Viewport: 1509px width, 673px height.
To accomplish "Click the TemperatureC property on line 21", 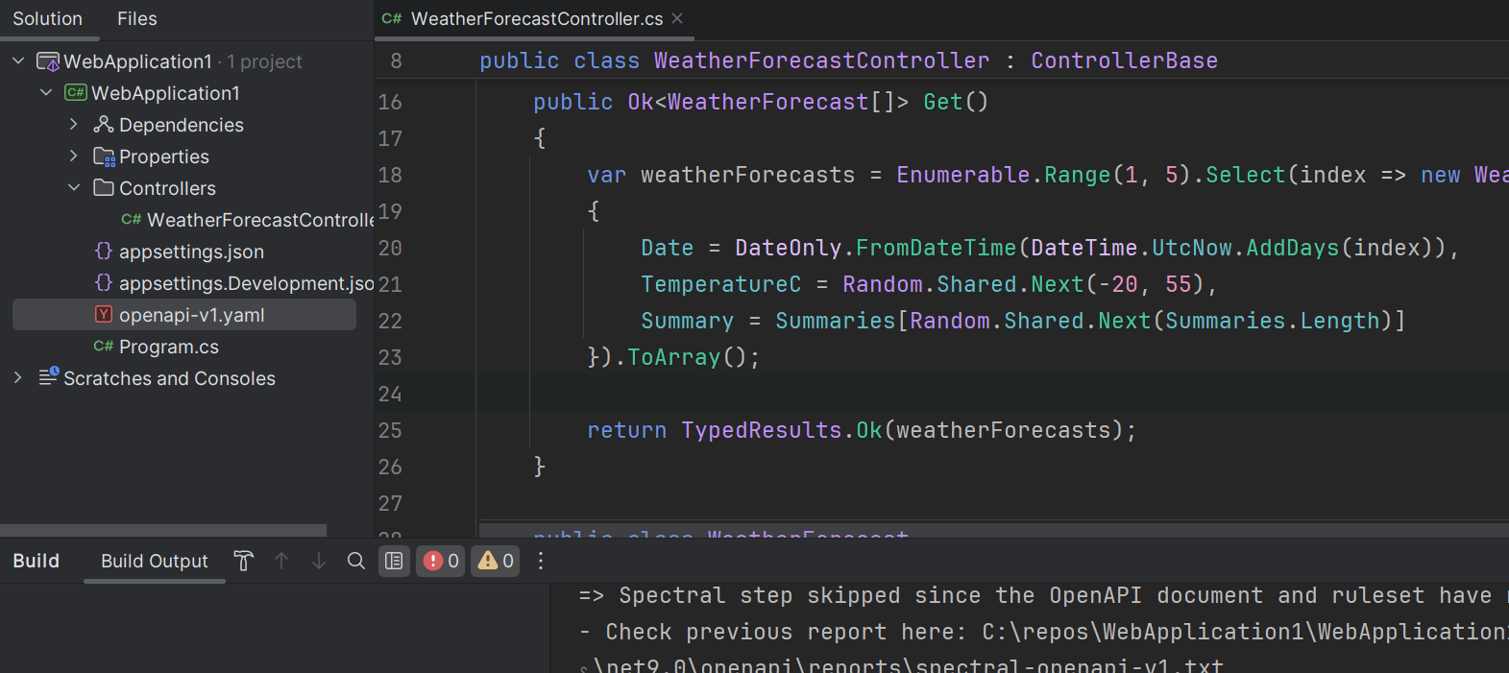I will click(720, 284).
